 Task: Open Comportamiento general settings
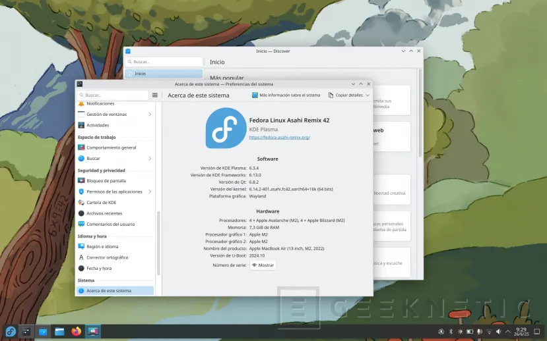[x=115, y=147]
